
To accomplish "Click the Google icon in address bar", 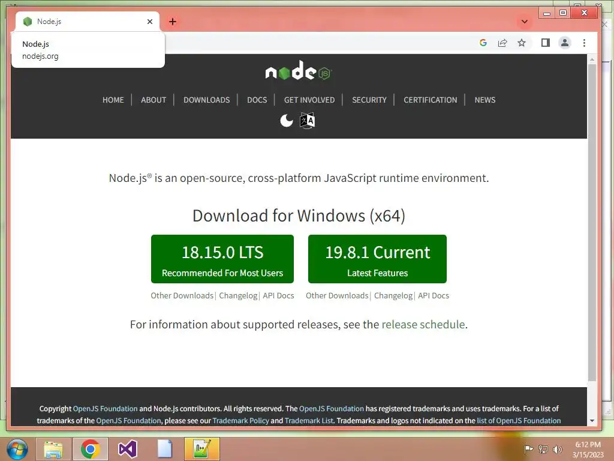I will click(483, 43).
